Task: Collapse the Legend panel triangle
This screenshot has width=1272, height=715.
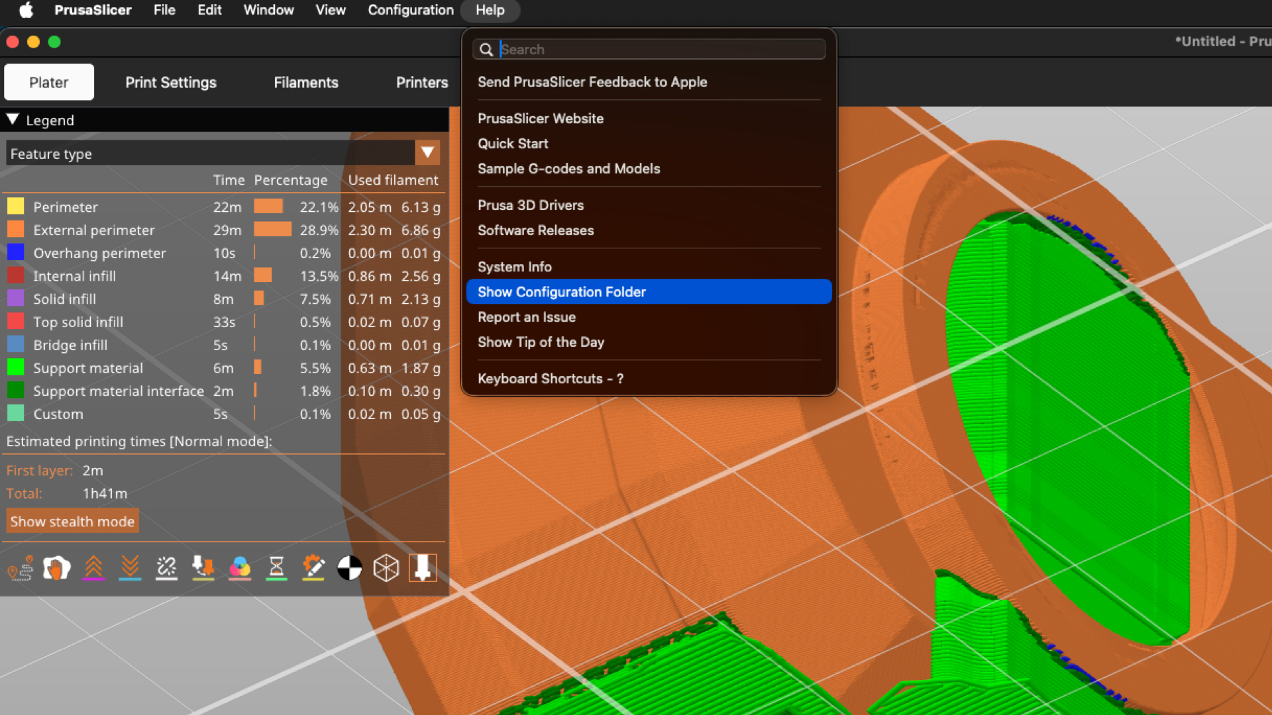Action: (x=13, y=120)
